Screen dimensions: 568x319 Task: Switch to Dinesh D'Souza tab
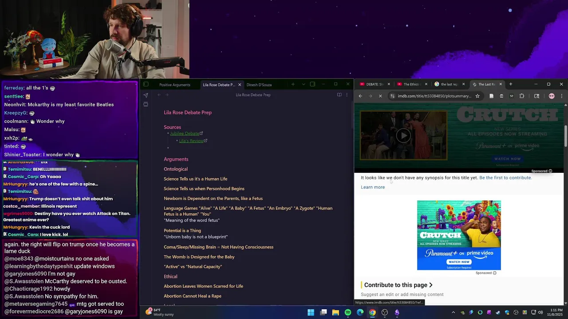tap(259, 85)
